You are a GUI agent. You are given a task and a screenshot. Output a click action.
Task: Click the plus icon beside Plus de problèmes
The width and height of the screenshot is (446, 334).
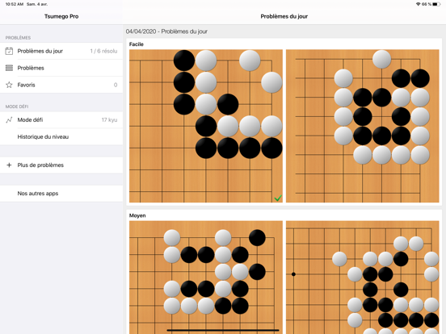9,165
